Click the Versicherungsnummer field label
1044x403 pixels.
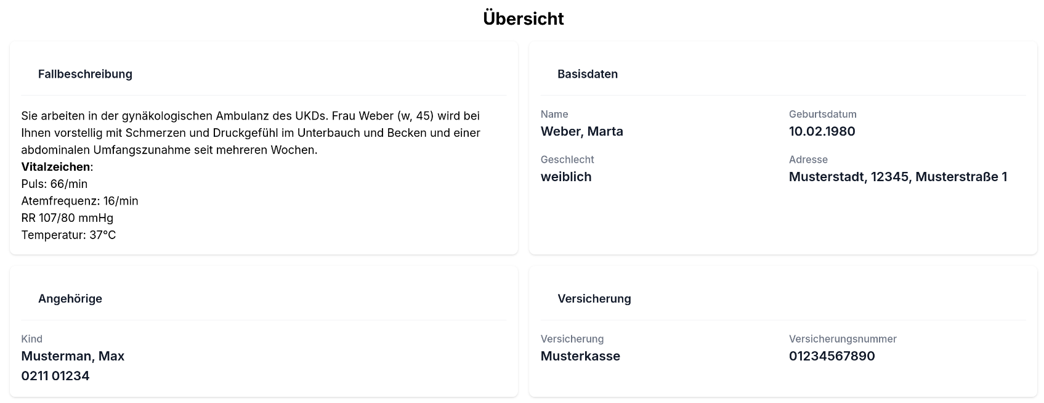click(x=842, y=339)
